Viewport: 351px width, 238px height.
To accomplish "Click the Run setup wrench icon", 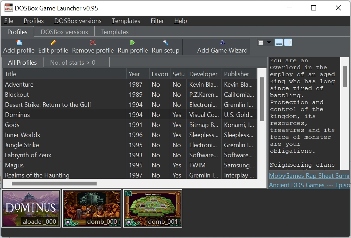I will [x=166, y=42].
